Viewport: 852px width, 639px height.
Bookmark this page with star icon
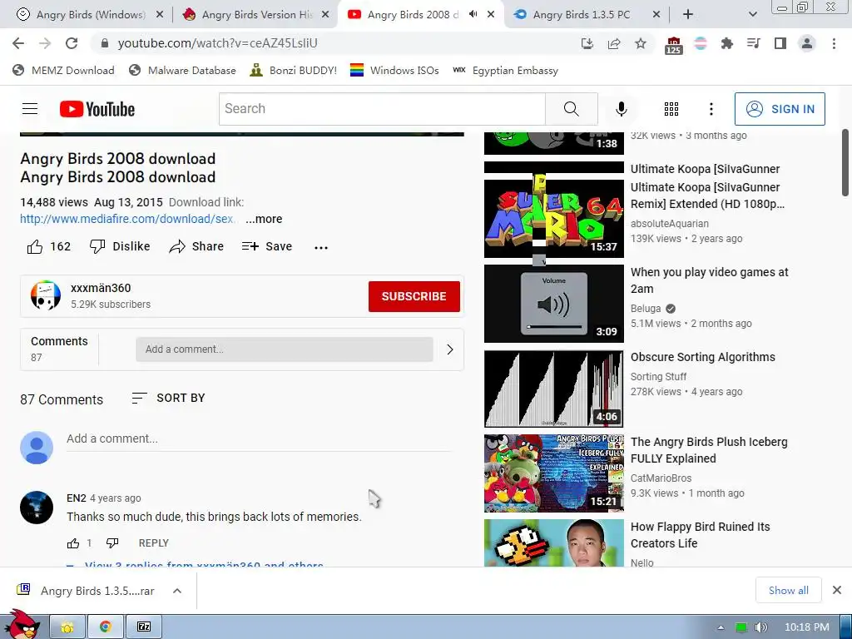pos(641,43)
